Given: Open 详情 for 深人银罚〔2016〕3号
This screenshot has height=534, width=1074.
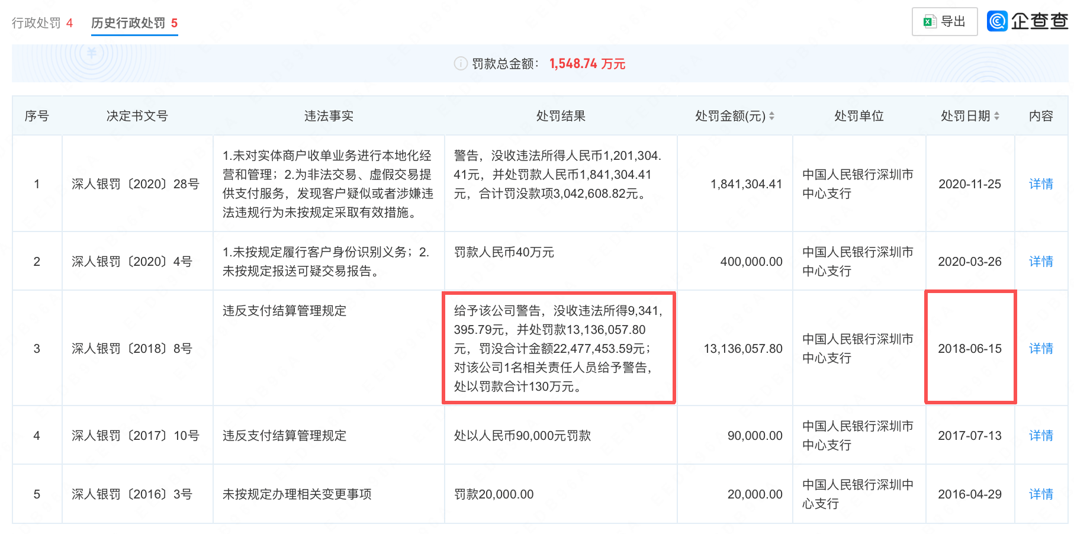Looking at the screenshot, I should point(1041,494).
